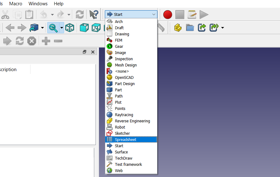
Task: Switch to the Raytracing workbench
Action: [131, 115]
